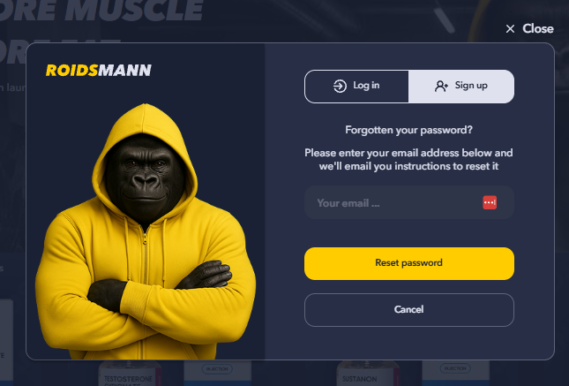The height and width of the screenshot is (386, 569).
Task: Click the Forgotten your password heading
Action: 409,130
